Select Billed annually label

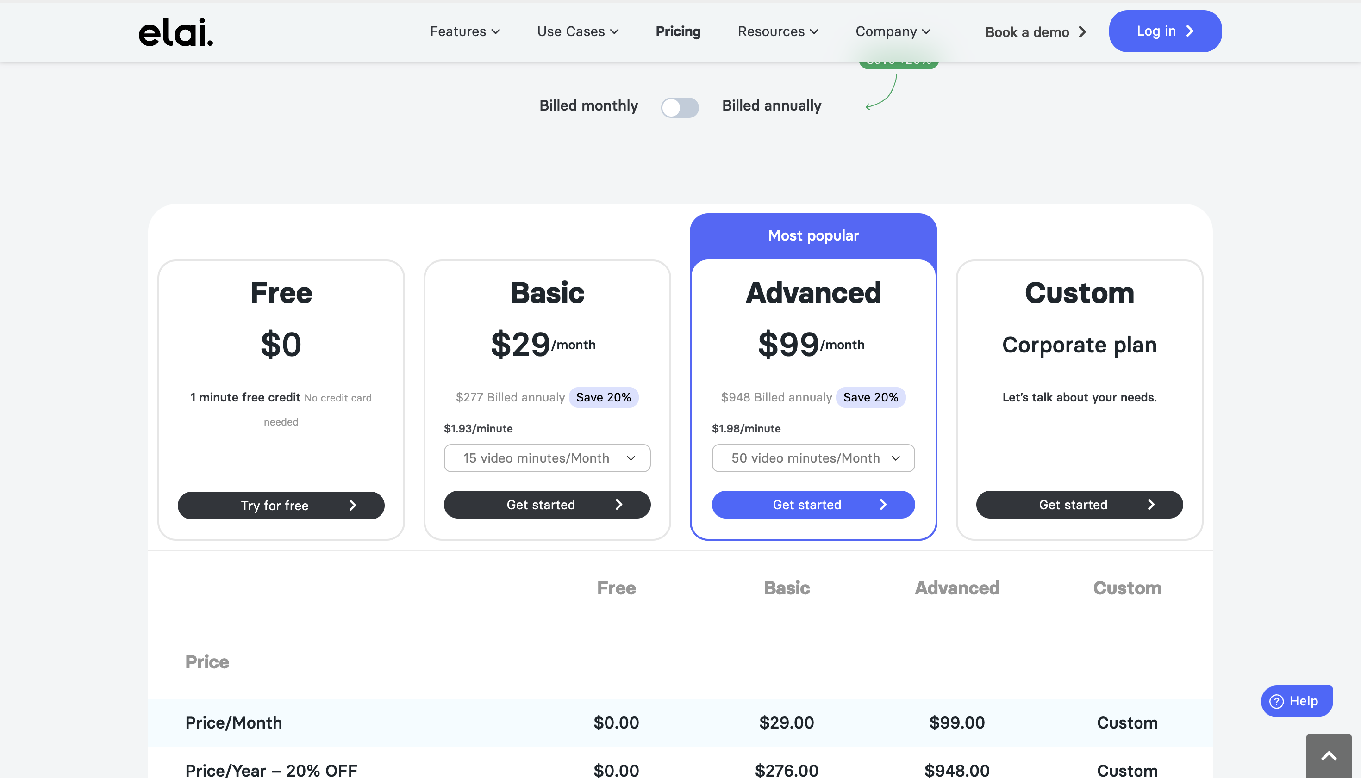click(771, 106)
